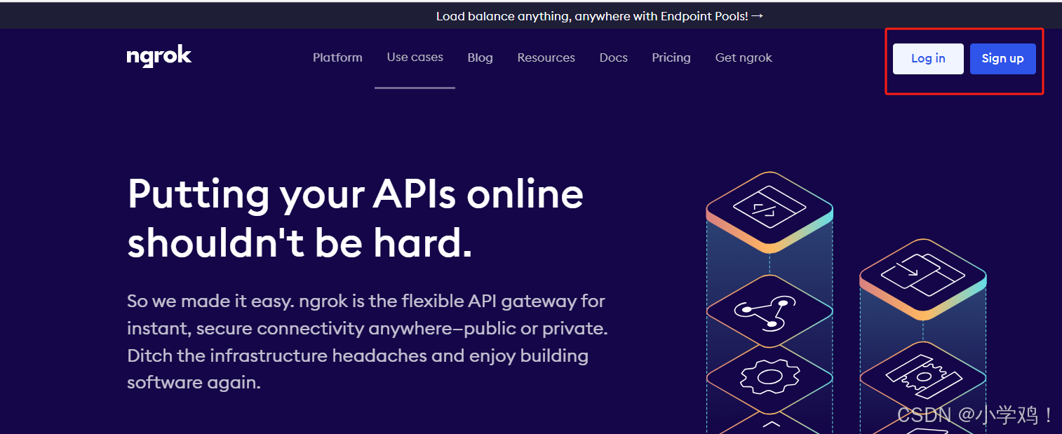Open the Resources menu

click(546, 57)
